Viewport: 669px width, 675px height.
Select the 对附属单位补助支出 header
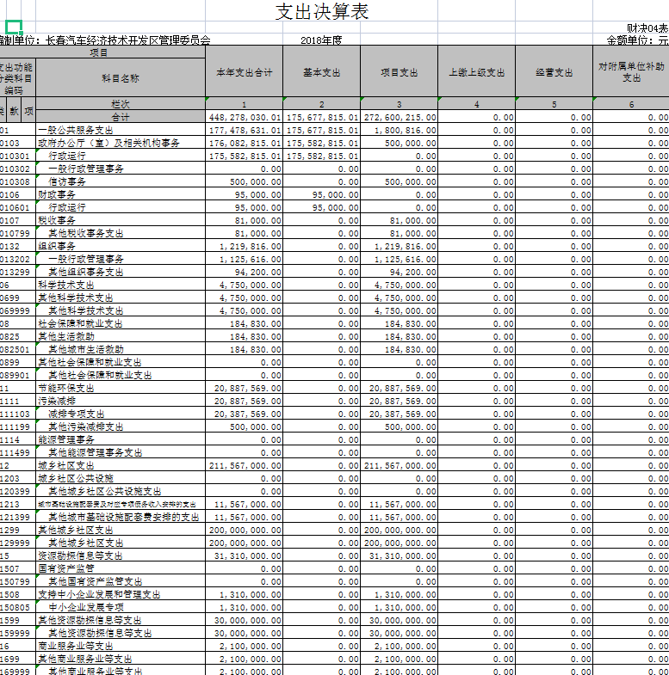point(631,73)
